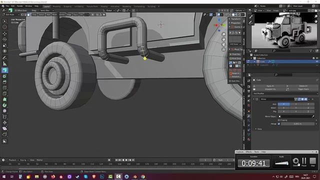Open the Global transform orientation dropdown
Screen dimensions: 320x180
point(109,10)
